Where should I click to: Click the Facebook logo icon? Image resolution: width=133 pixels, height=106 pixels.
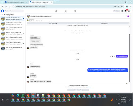coord(2,11)
